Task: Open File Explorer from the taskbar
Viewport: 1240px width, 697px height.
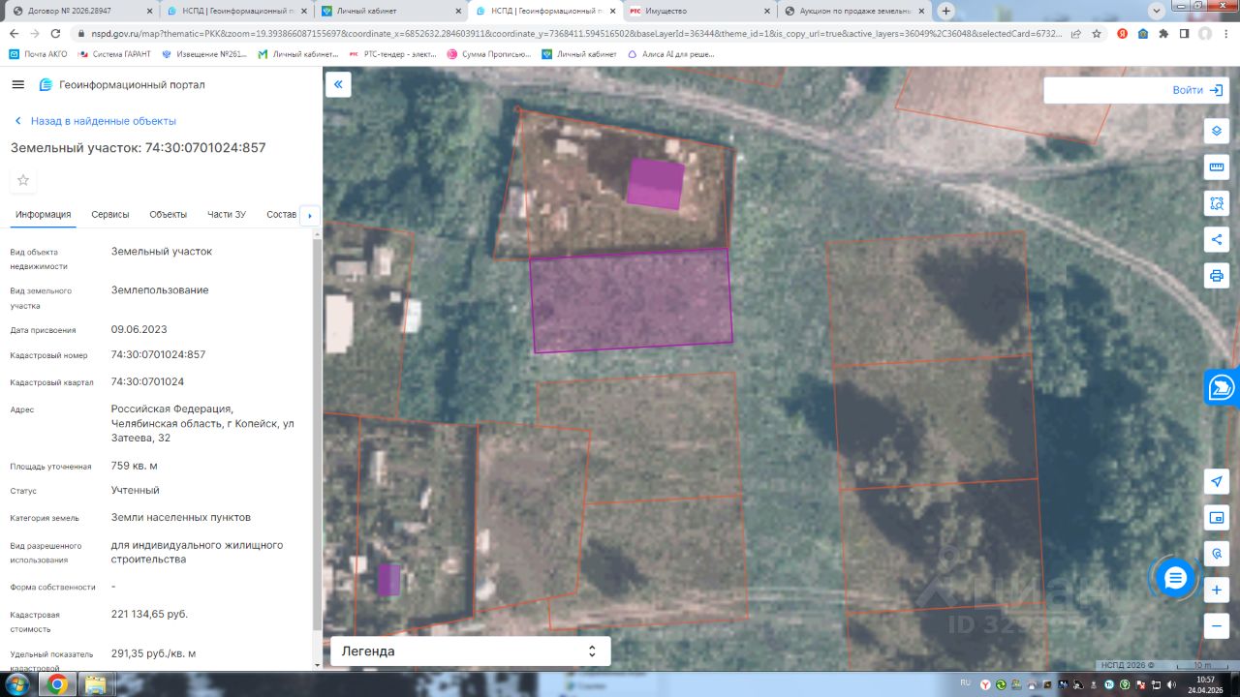Action: tap(96, 684)
